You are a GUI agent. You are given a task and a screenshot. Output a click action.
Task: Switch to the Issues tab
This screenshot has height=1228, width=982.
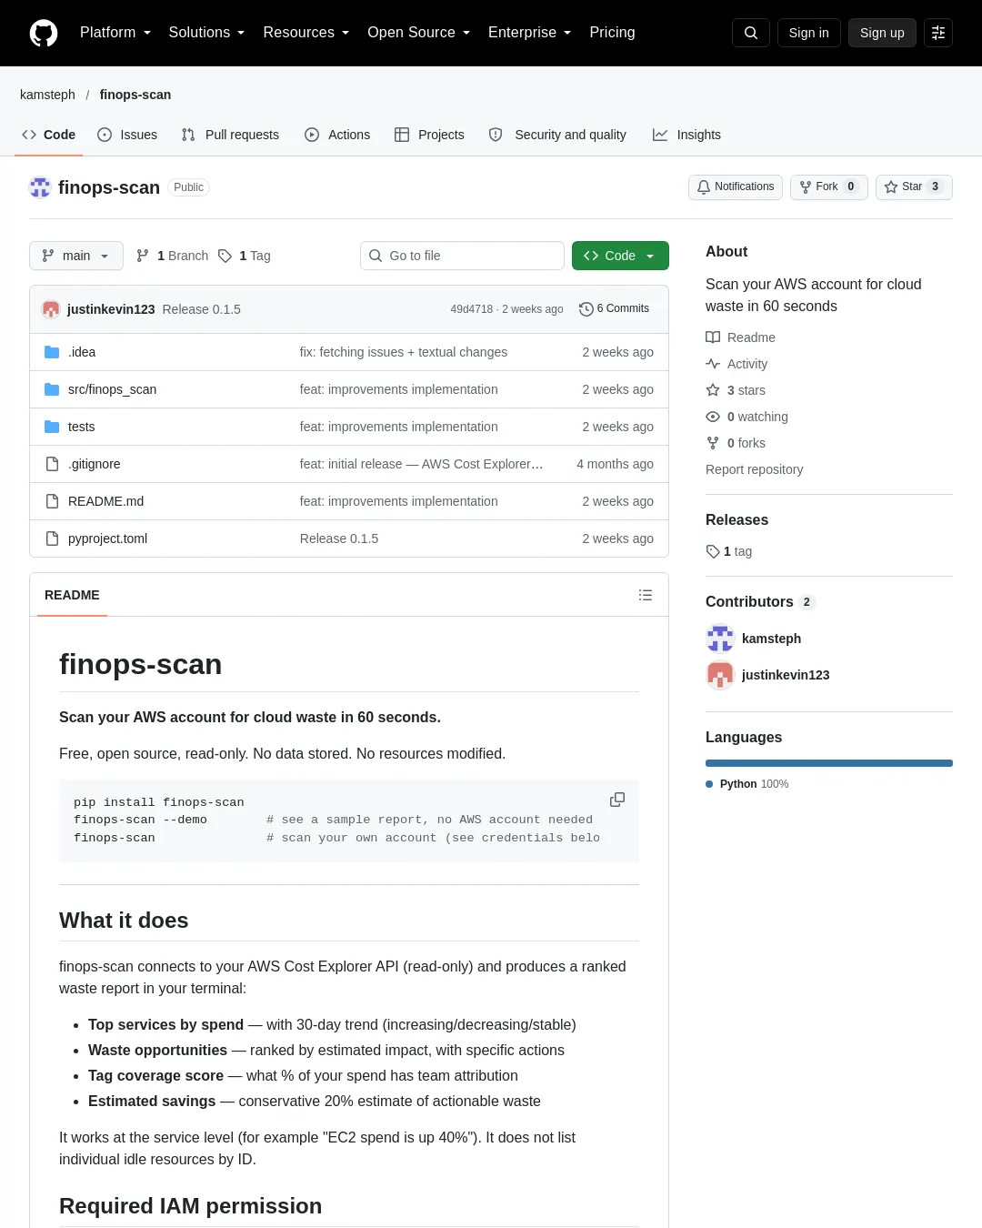pyautogui.click(x=127, y=135)
